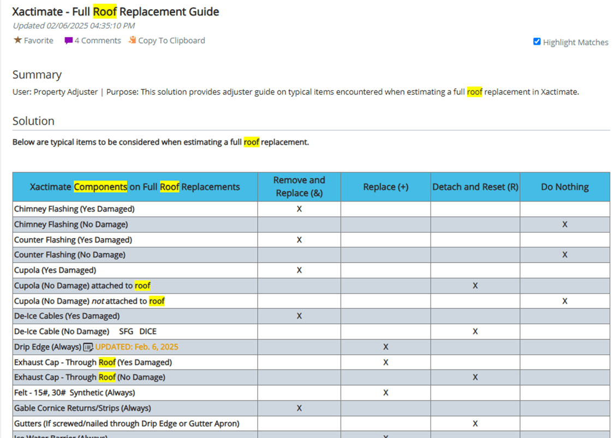Click the Do Nothing column header
The image size is (614, 438).
[x=565, y=187]
